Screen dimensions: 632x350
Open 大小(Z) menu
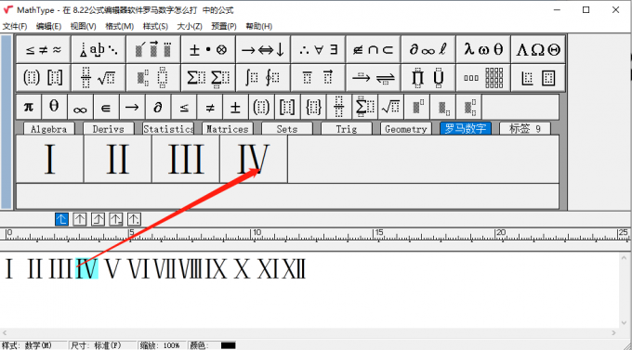pyautogui.click(x=190, y=26)
